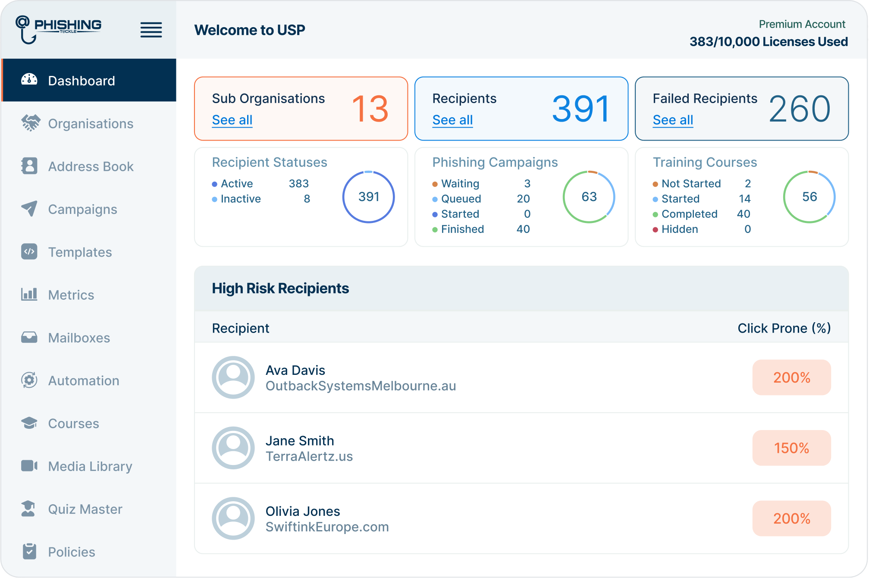The width and height of the screenshot is (869, 578).
Task: Click See all under Recipients
Action: tap(452, 120)
